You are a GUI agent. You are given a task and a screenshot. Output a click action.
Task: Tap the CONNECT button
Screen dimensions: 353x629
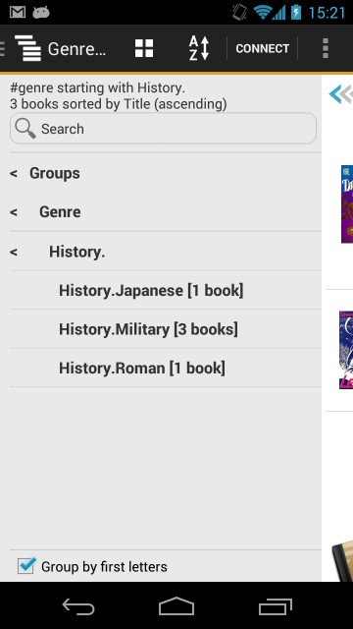[262, 48]
